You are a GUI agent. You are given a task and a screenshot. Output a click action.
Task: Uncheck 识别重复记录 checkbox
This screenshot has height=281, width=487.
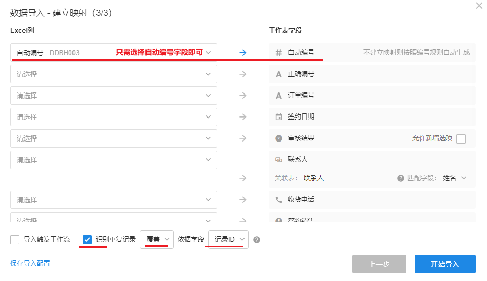pyautogui.click(x=87, y=240)
